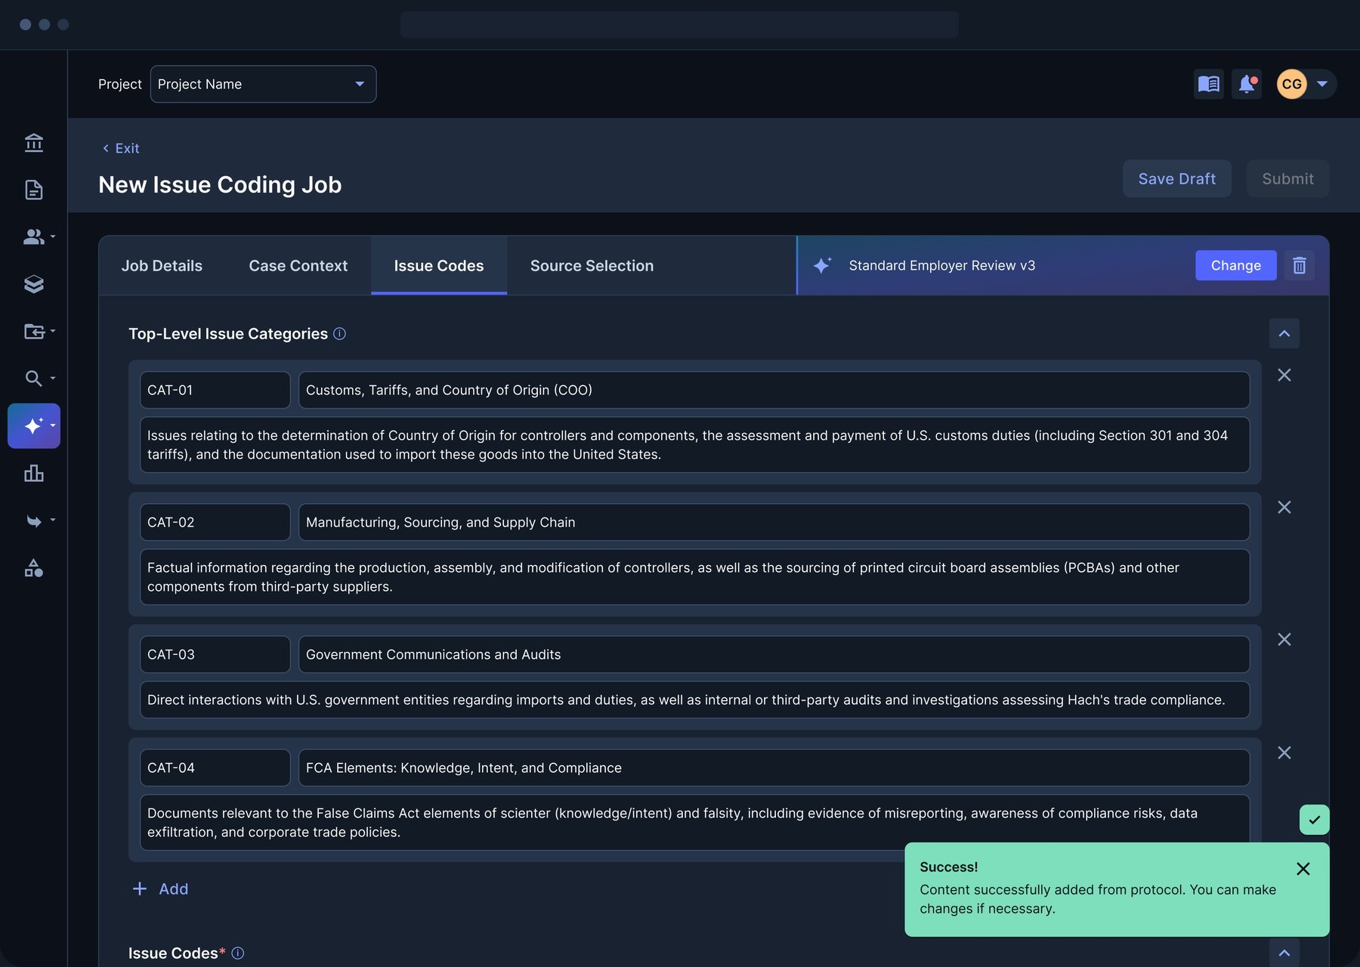Select the highlighted AI sparkle sidebar icon
This screenshot has height=967, width=1360.
point(34,426)
